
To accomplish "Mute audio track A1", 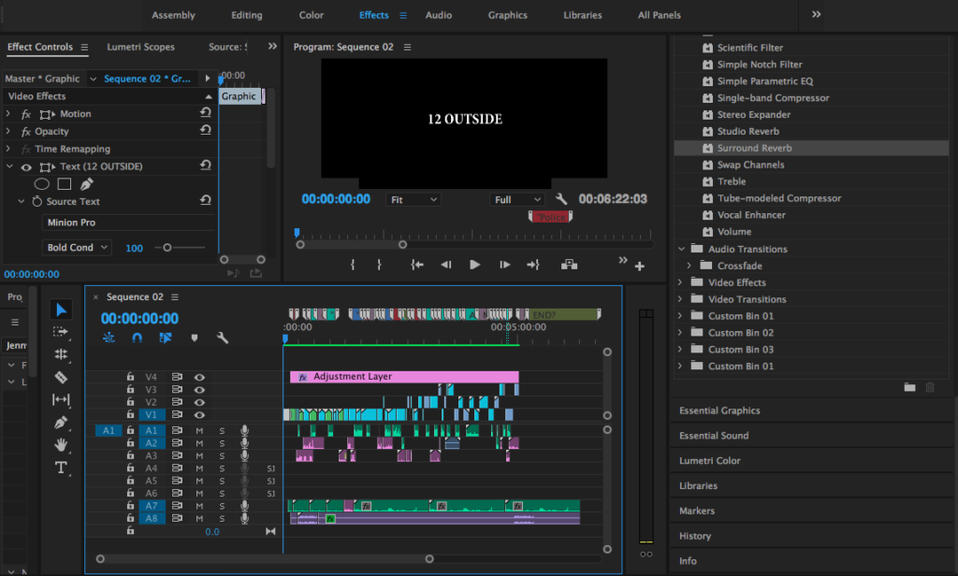I will pos(199,430).
